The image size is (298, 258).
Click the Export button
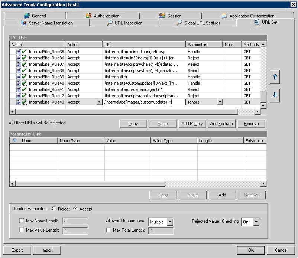pos(17,250)
